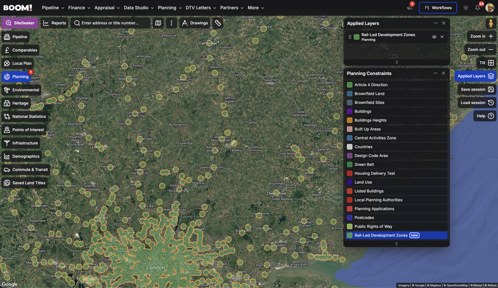Viewport: 498px width, 288px height.
Task: Hide Rail-Led Development Zones layer via eye icon
Action: point(434,37)
